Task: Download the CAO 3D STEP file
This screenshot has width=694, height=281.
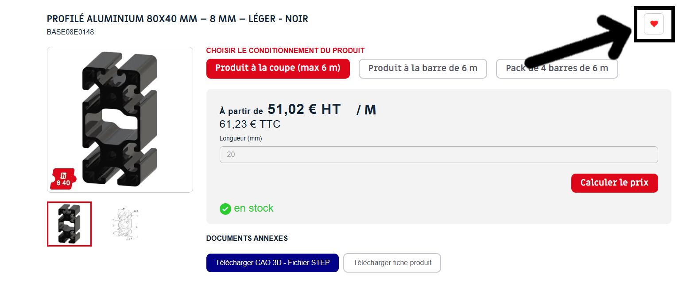Action: (x=272, y=262)
